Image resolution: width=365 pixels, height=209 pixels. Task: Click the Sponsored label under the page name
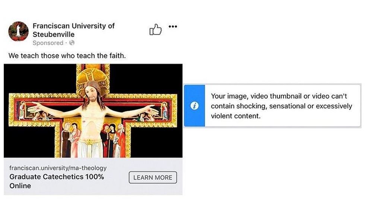48,43
